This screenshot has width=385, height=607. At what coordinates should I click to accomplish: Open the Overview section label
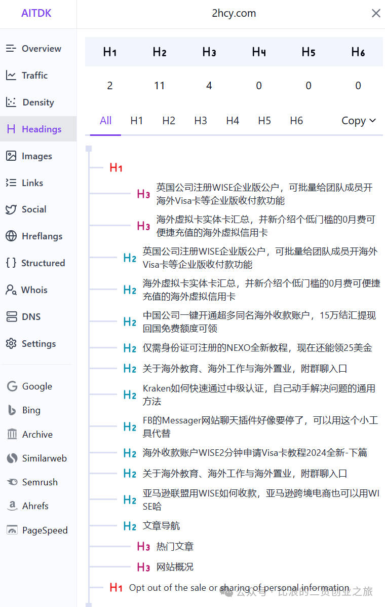point(42,48)
